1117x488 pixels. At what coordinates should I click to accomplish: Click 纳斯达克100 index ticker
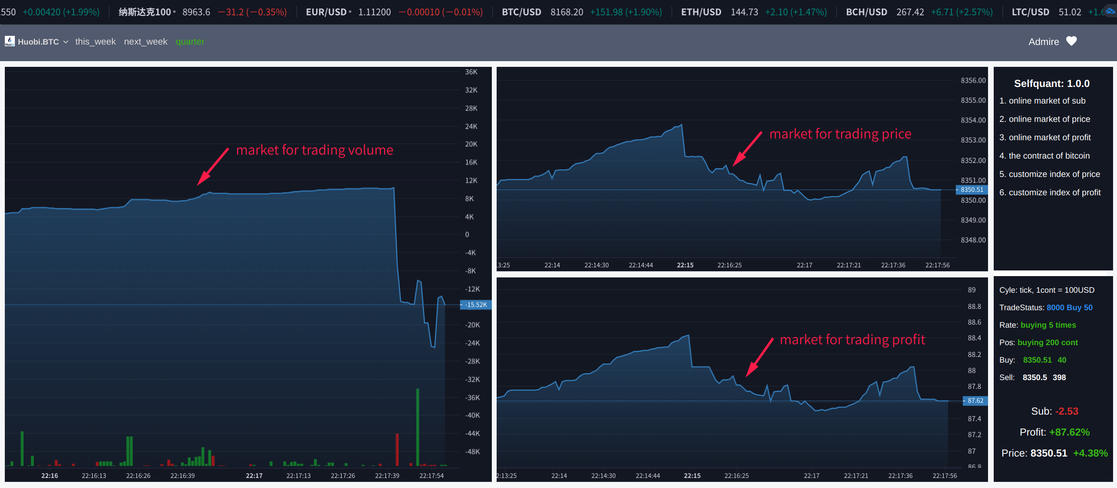point(145,12)
